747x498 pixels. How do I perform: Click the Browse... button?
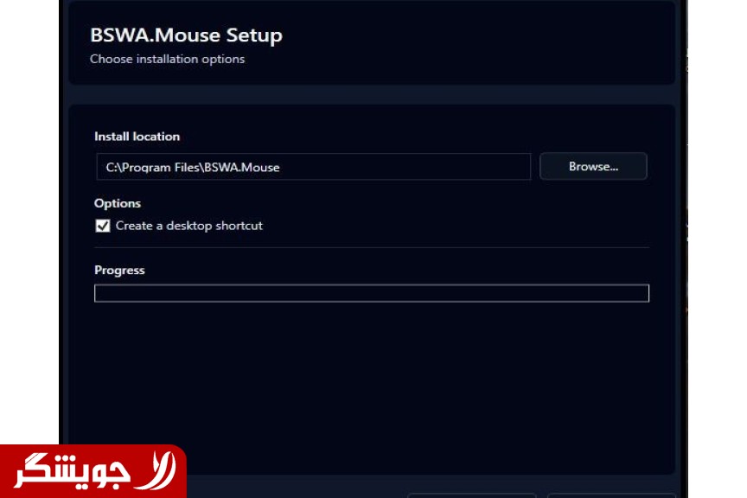593,167
